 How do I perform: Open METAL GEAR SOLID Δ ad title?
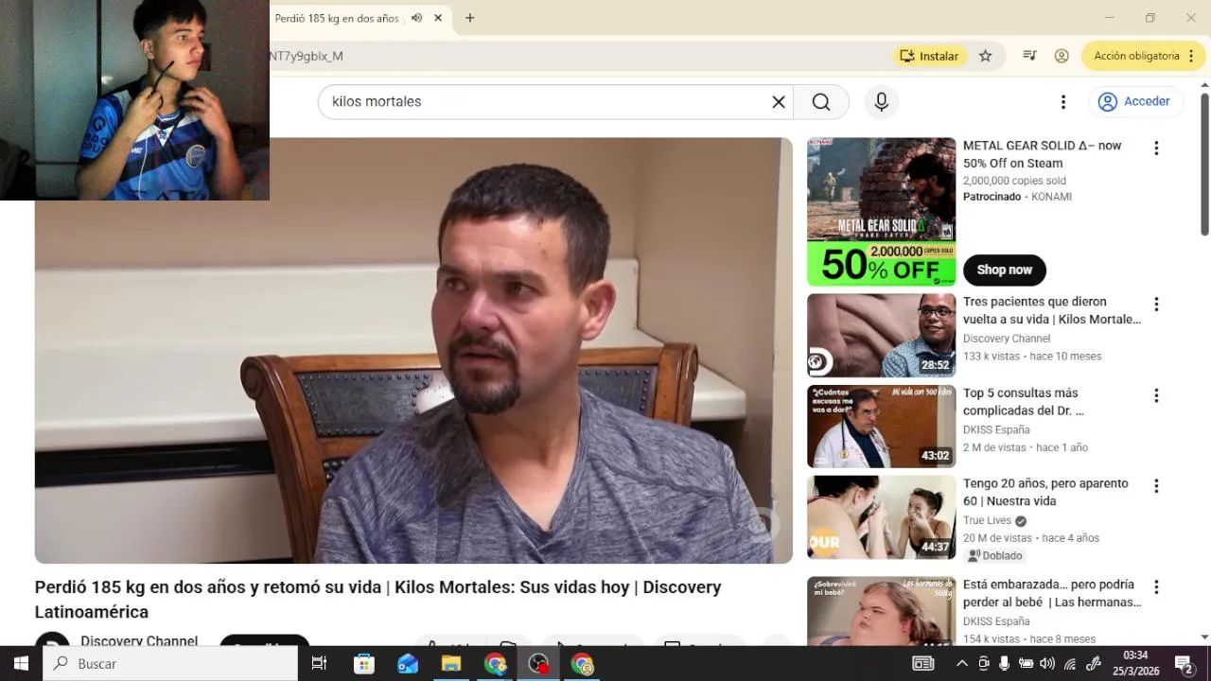pos(1043,154)
